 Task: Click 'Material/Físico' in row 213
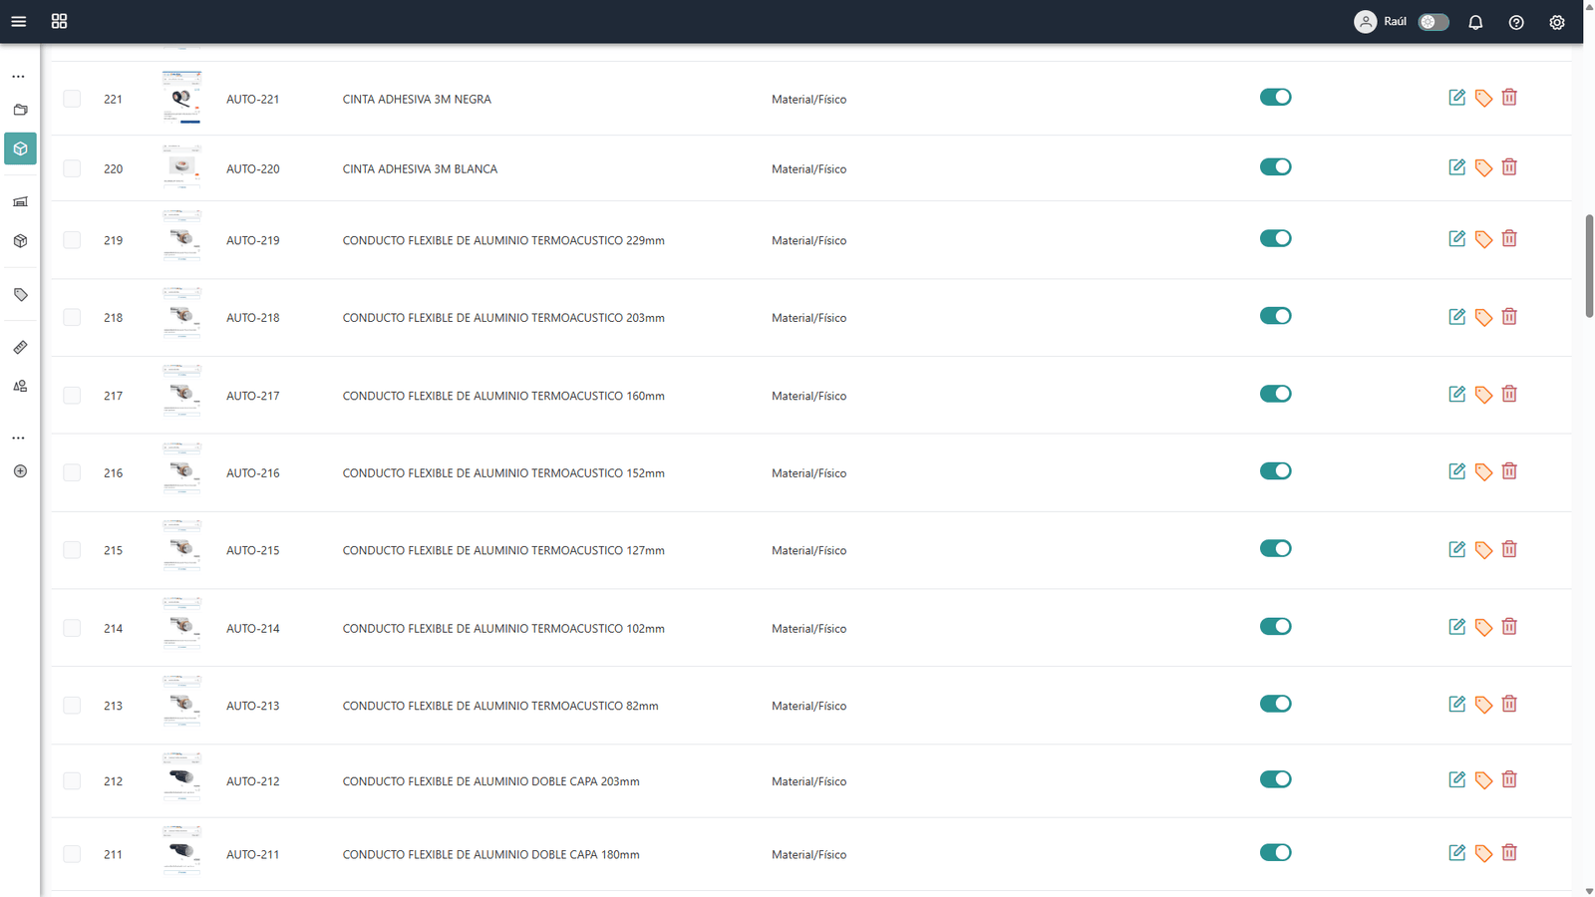pyautogui.click(x=808, y=706)
